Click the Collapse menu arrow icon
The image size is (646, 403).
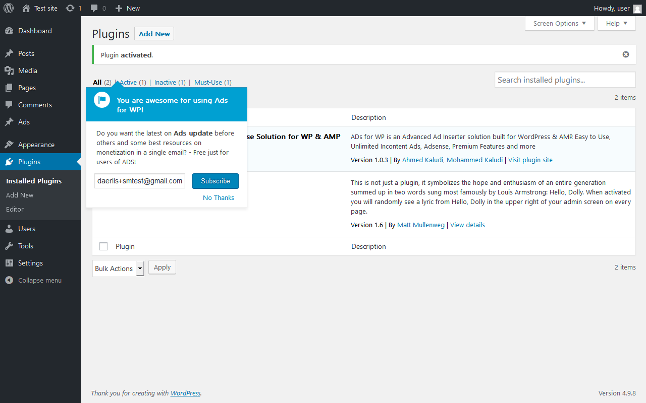tap(9, 280)
